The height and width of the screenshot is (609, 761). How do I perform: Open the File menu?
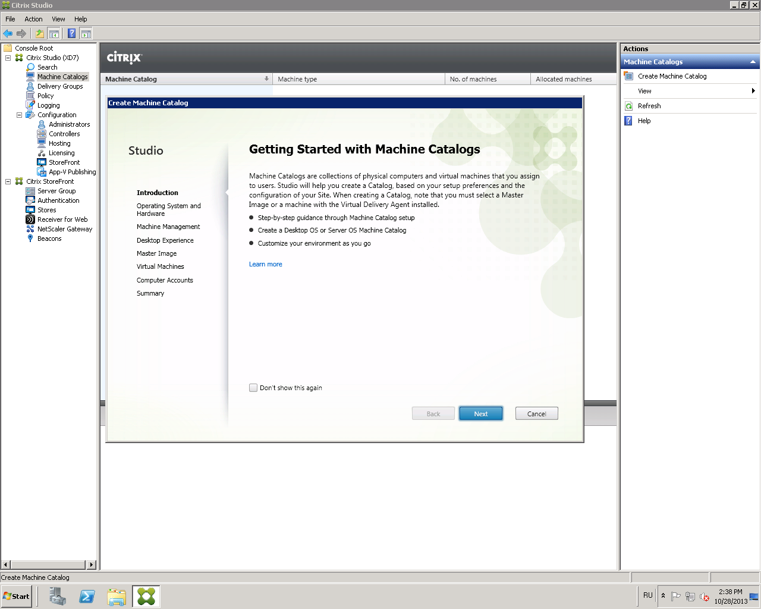click(10, 19)
